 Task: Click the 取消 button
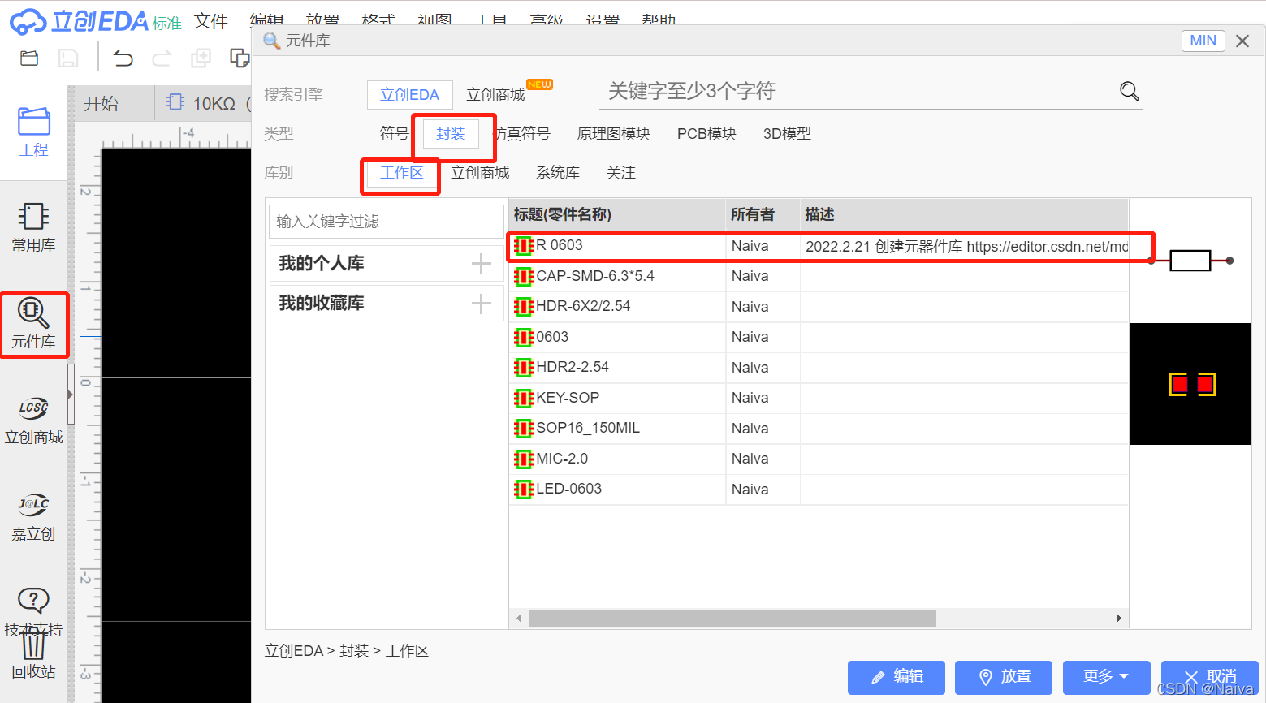tap(1210, 677)
